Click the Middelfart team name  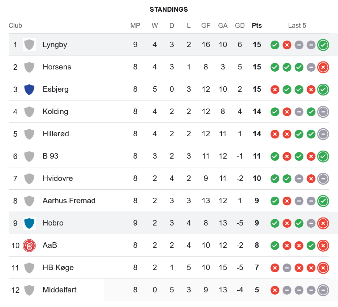point(59,290)
